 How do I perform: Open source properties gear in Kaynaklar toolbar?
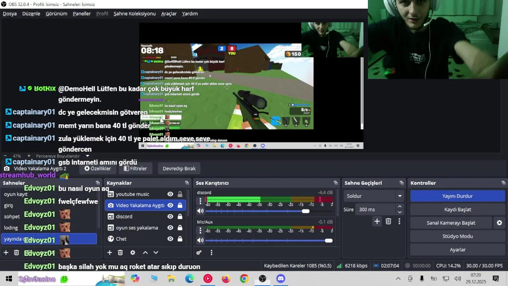click(133, 253)
